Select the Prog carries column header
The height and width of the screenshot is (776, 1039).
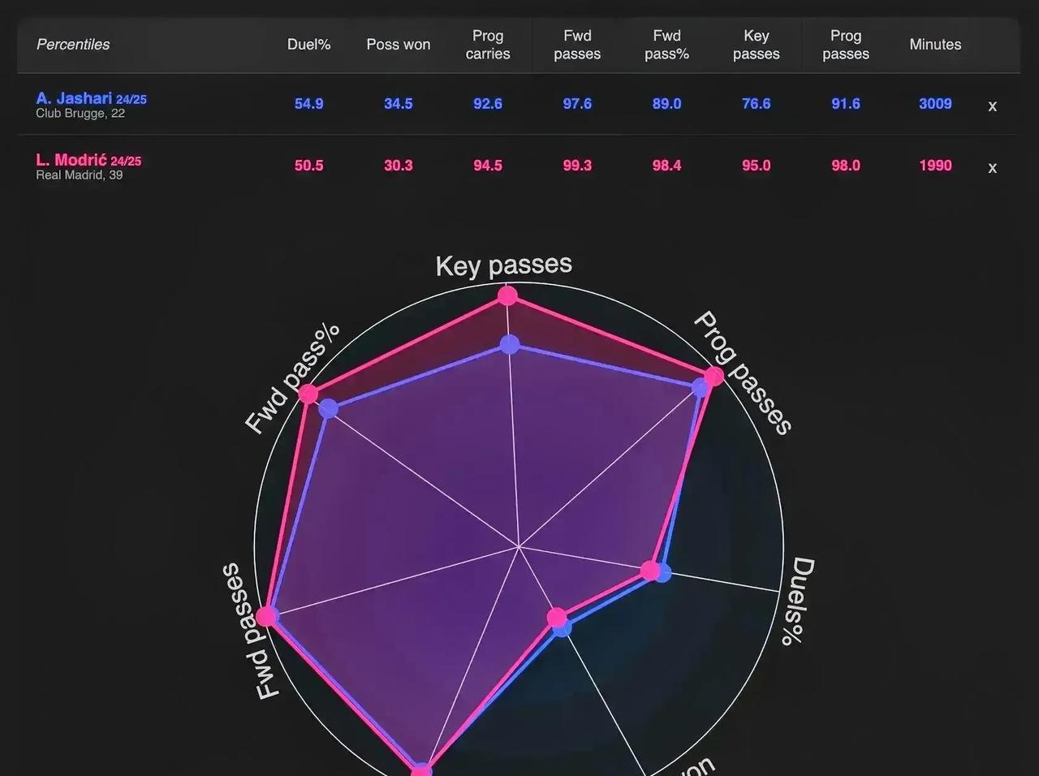pos(488,45)
